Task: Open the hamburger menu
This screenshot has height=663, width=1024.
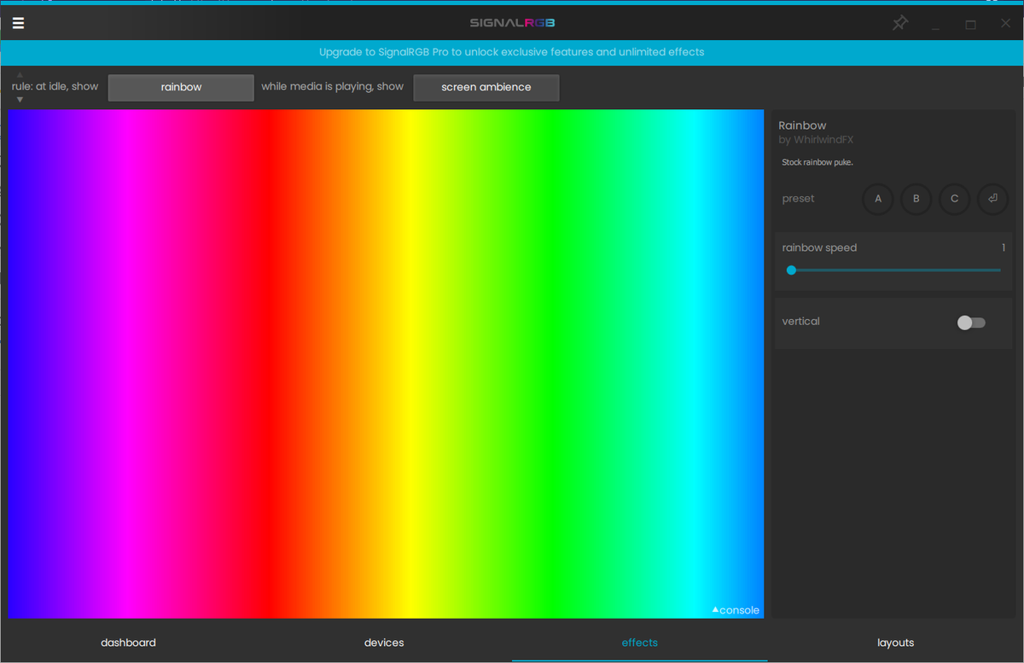Action: [18, 23]
